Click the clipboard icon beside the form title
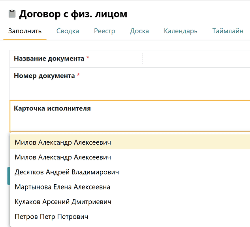 (x=12, y=14)
